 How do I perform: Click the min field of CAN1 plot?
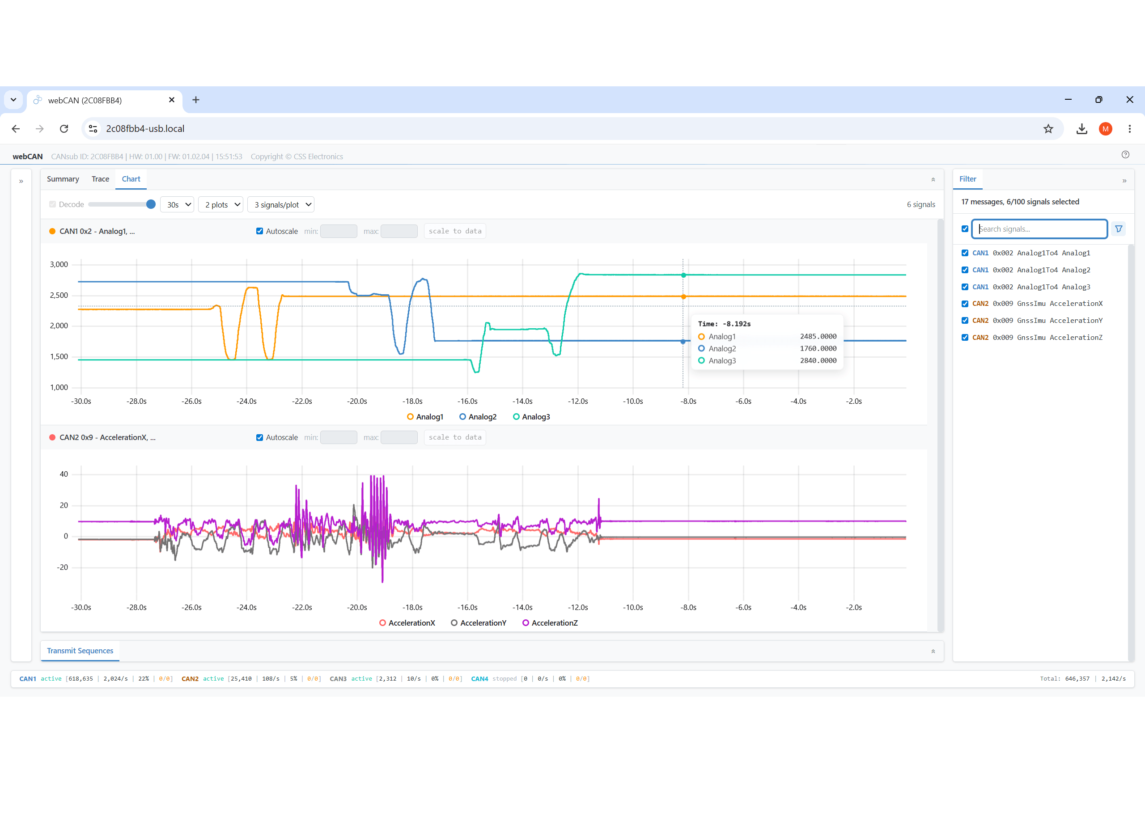tap(339, 232)
